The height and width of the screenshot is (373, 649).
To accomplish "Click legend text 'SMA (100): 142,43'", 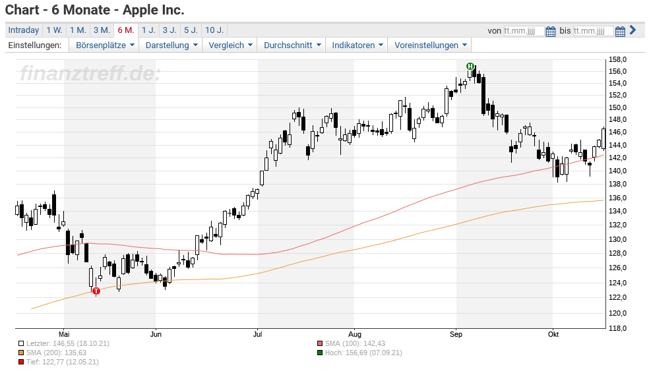I will click(355, 343).
